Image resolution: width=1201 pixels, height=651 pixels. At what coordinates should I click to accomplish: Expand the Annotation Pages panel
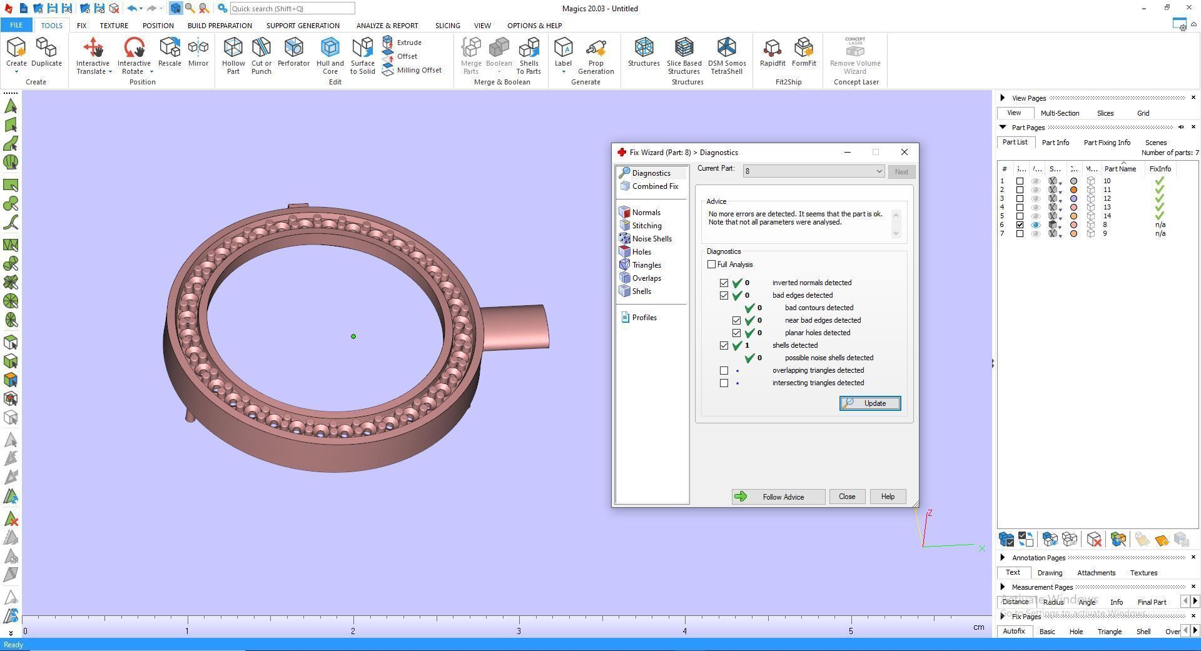click(x=1003, y=557)
